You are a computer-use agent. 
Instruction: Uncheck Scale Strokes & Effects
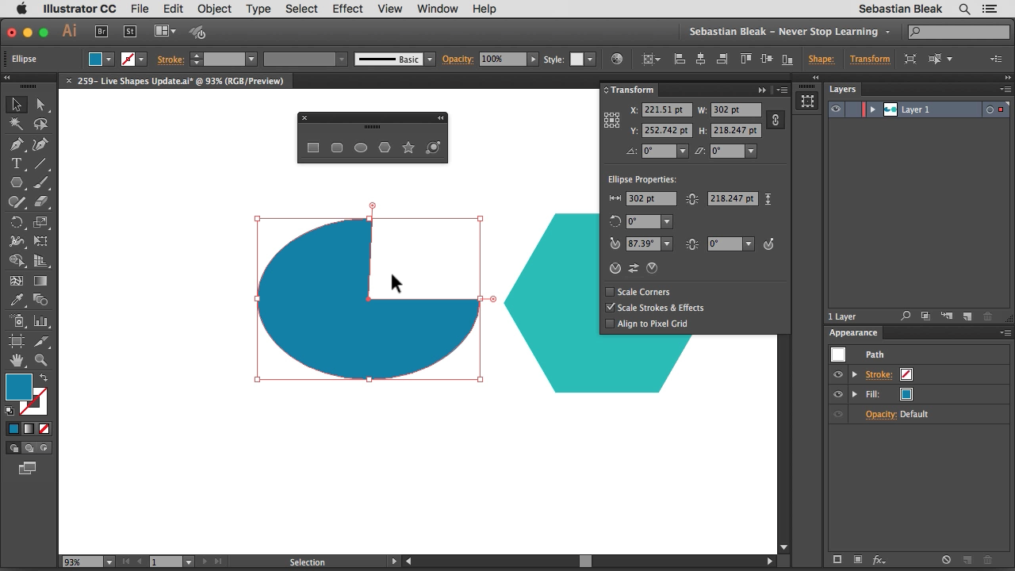pyautogui.click(x=610, y=308)
